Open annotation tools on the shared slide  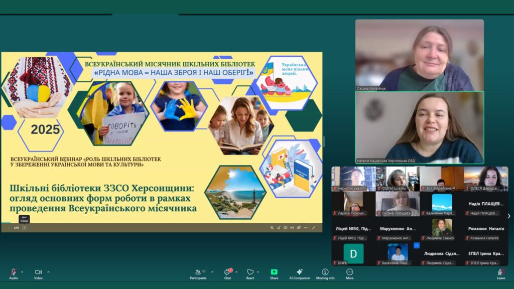click(x=279, y=228)
